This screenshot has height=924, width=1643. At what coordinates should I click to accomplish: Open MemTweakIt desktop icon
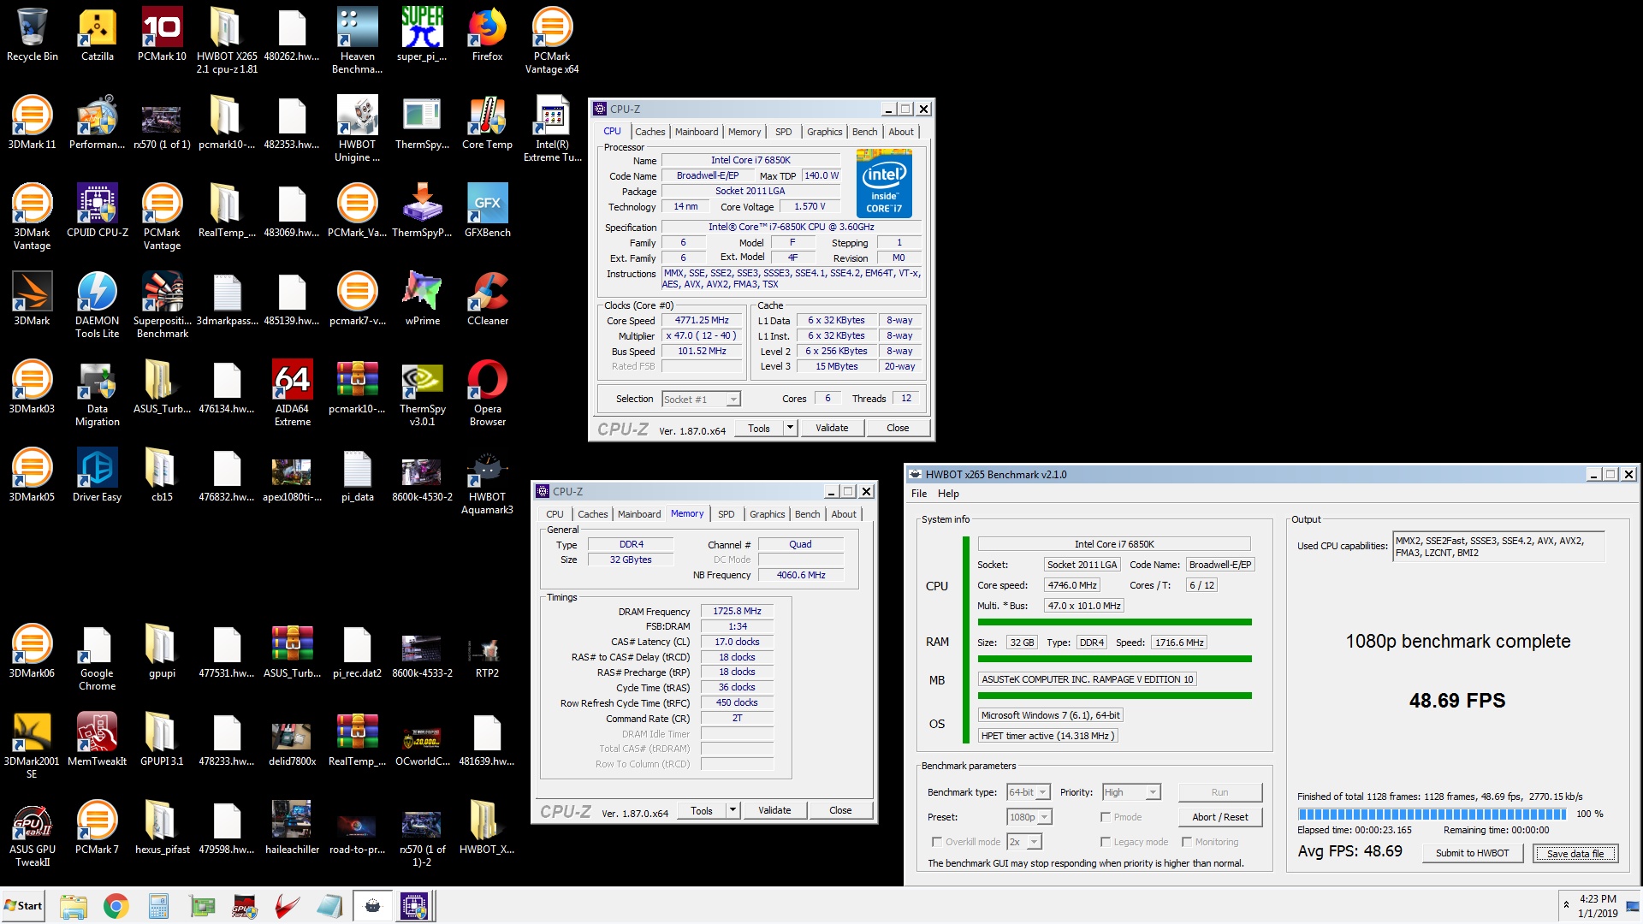[x=97, y=739]
